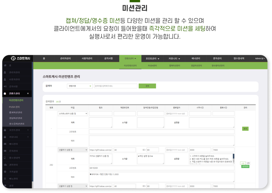The height and width of the screenshot is (193, 272).
Task: Click row 282's end time field 7000
Action: [223, 150]
